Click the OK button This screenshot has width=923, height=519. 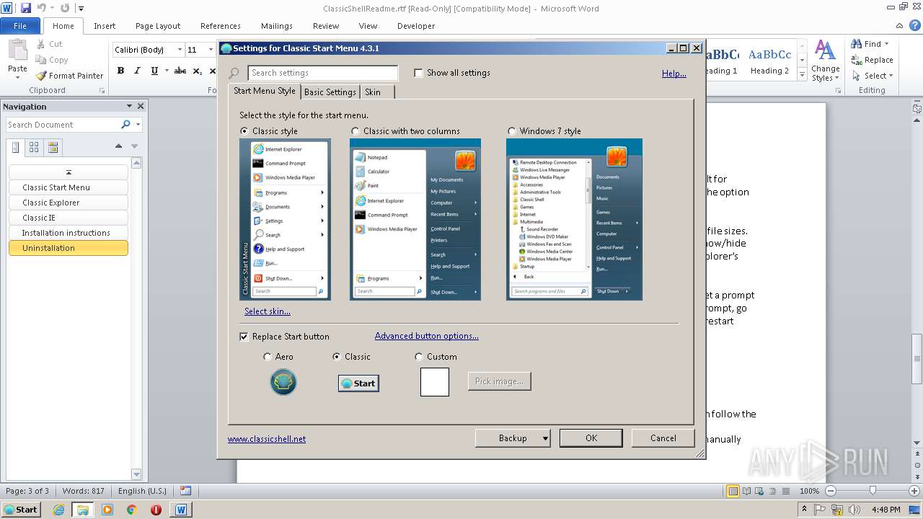pyautogui.click(x=591, y=438)
